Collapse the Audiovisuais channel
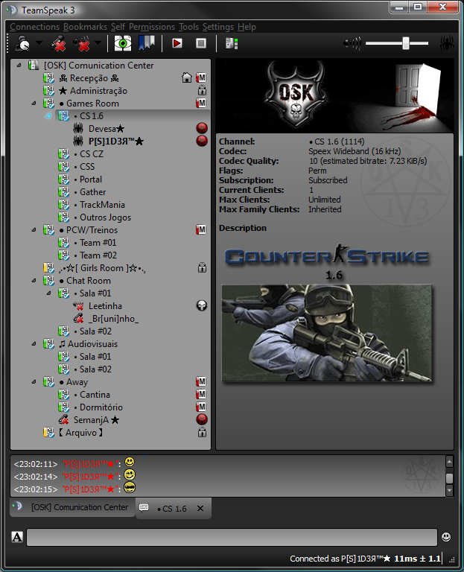The height and width of the screenshot is (572, 464). tap(34, 343)
